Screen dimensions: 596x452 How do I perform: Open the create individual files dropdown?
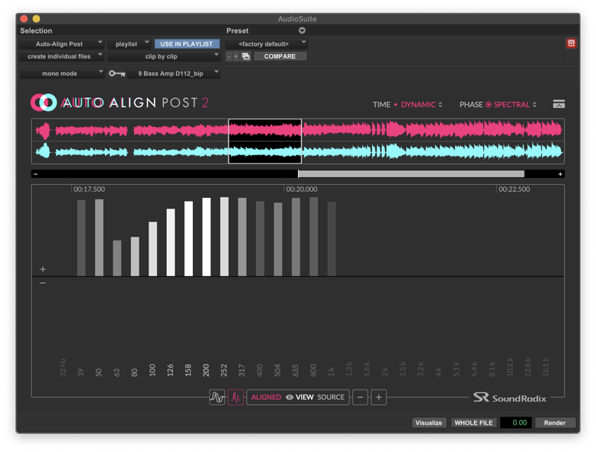[x=62, y=56]
